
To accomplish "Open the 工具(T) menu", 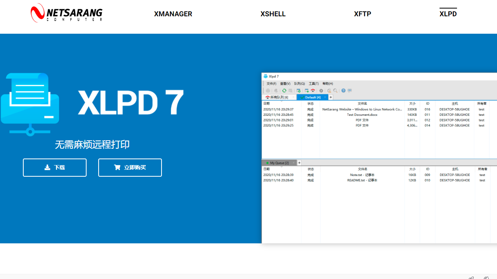I will coord(314,83).
